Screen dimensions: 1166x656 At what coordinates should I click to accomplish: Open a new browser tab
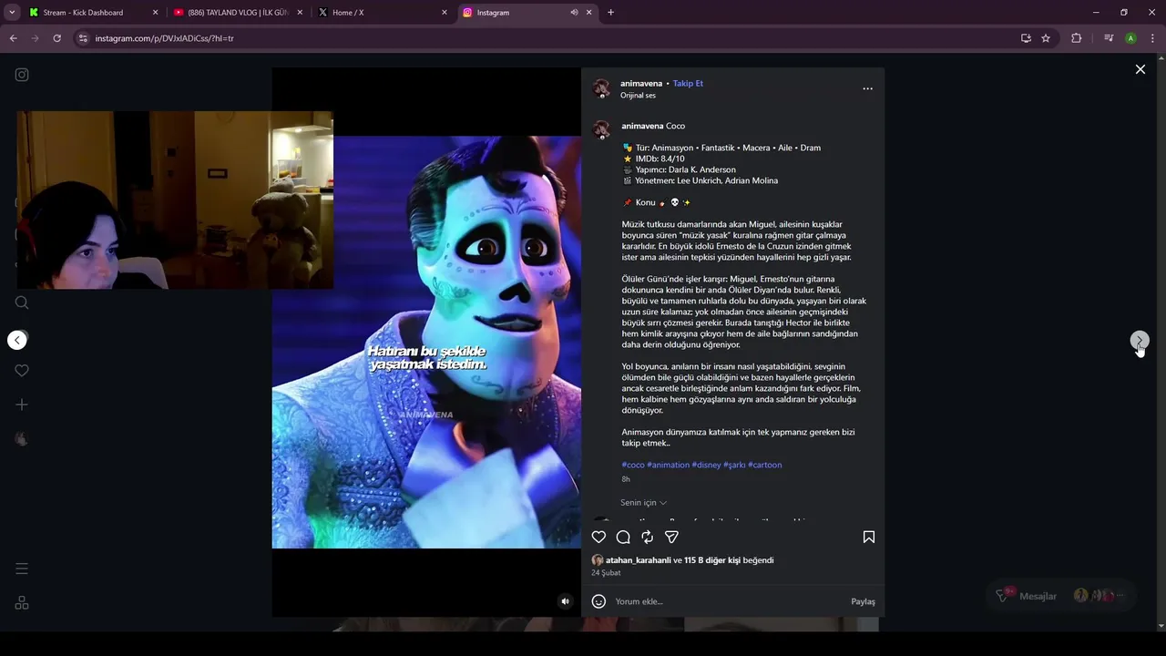tap(610, 13)
